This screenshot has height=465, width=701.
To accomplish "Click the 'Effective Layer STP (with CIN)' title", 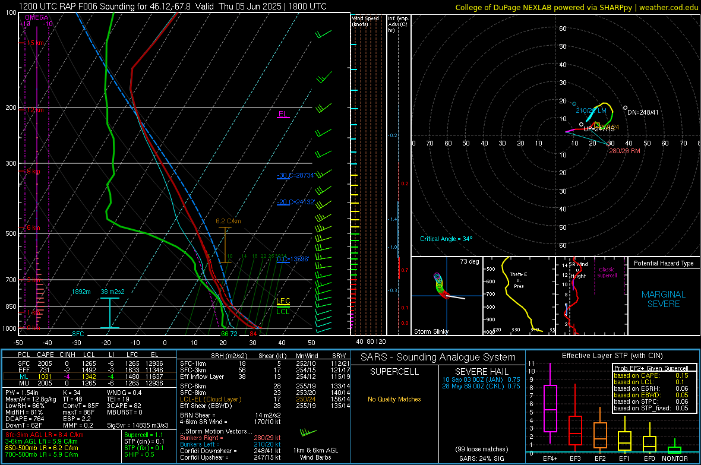I will pos(612,356).
